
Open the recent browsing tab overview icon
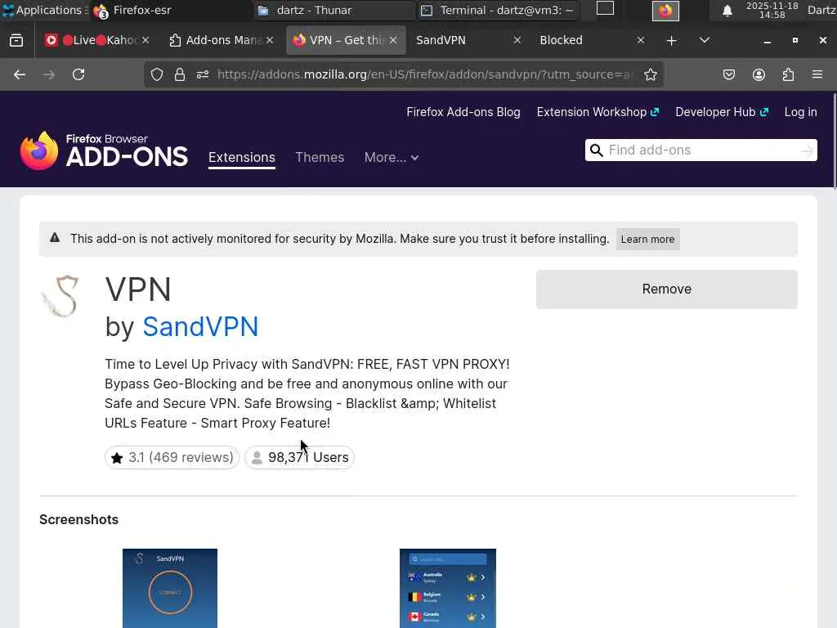(x=16, y=41)
